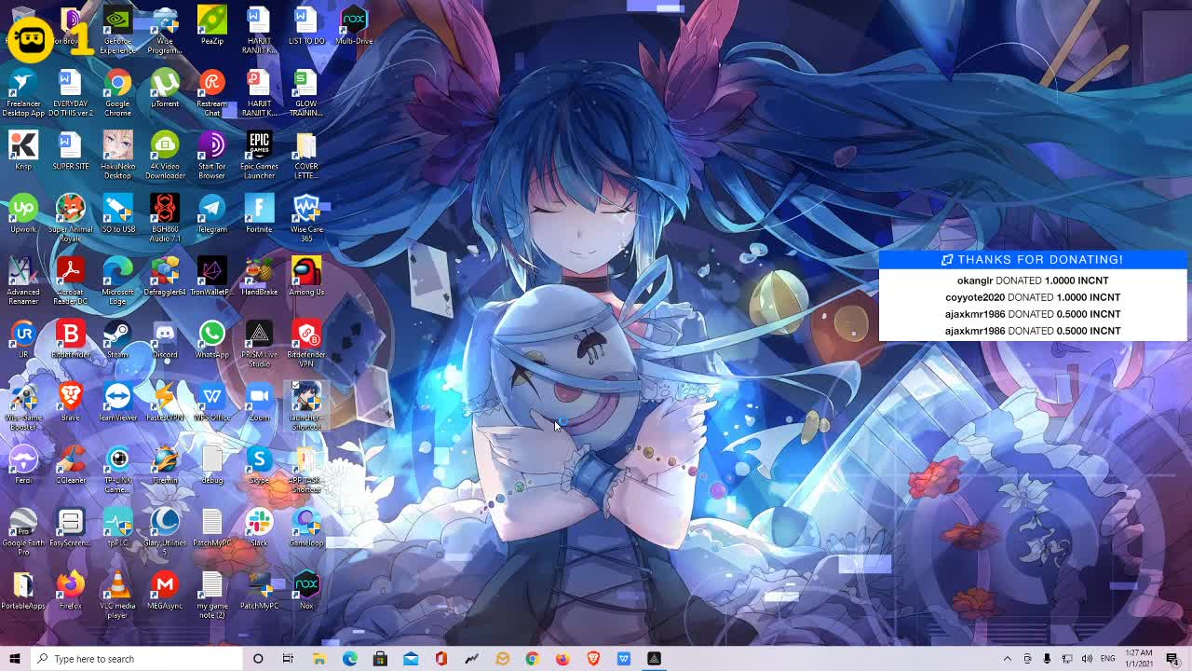Show hidden system tray icons
The width and height of the screenshot is (1192, 671).
point(1007,659)
